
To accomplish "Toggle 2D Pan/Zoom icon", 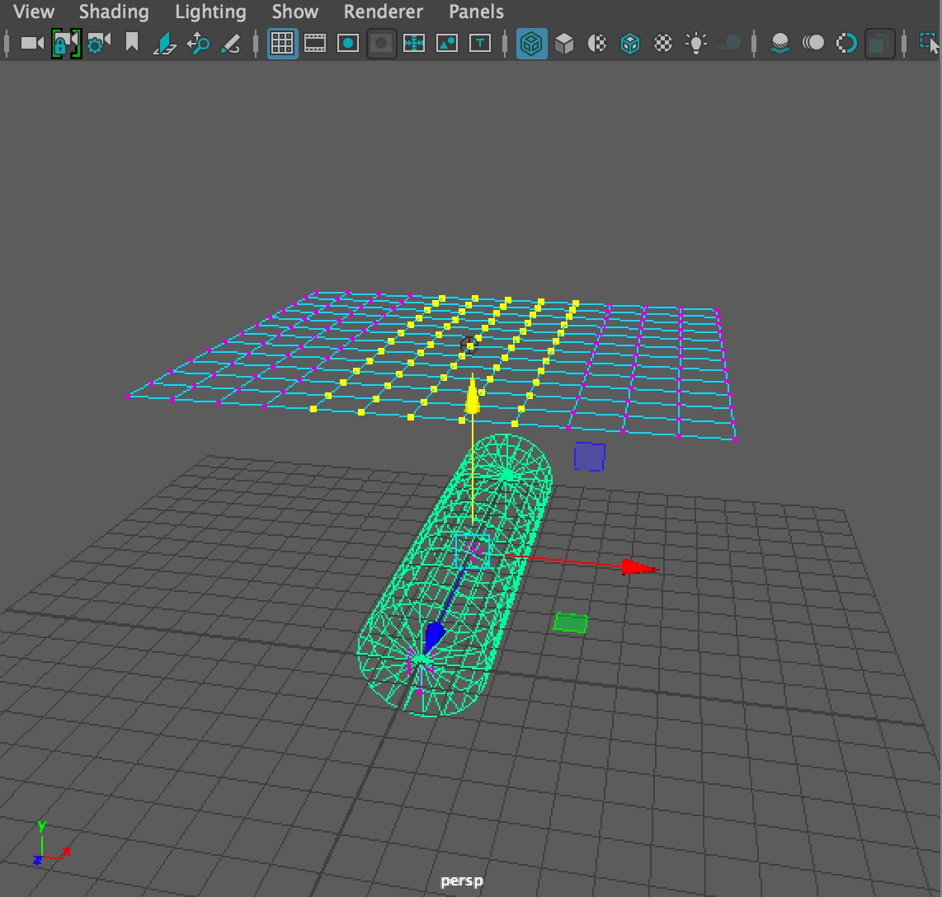I will (198, 43).
